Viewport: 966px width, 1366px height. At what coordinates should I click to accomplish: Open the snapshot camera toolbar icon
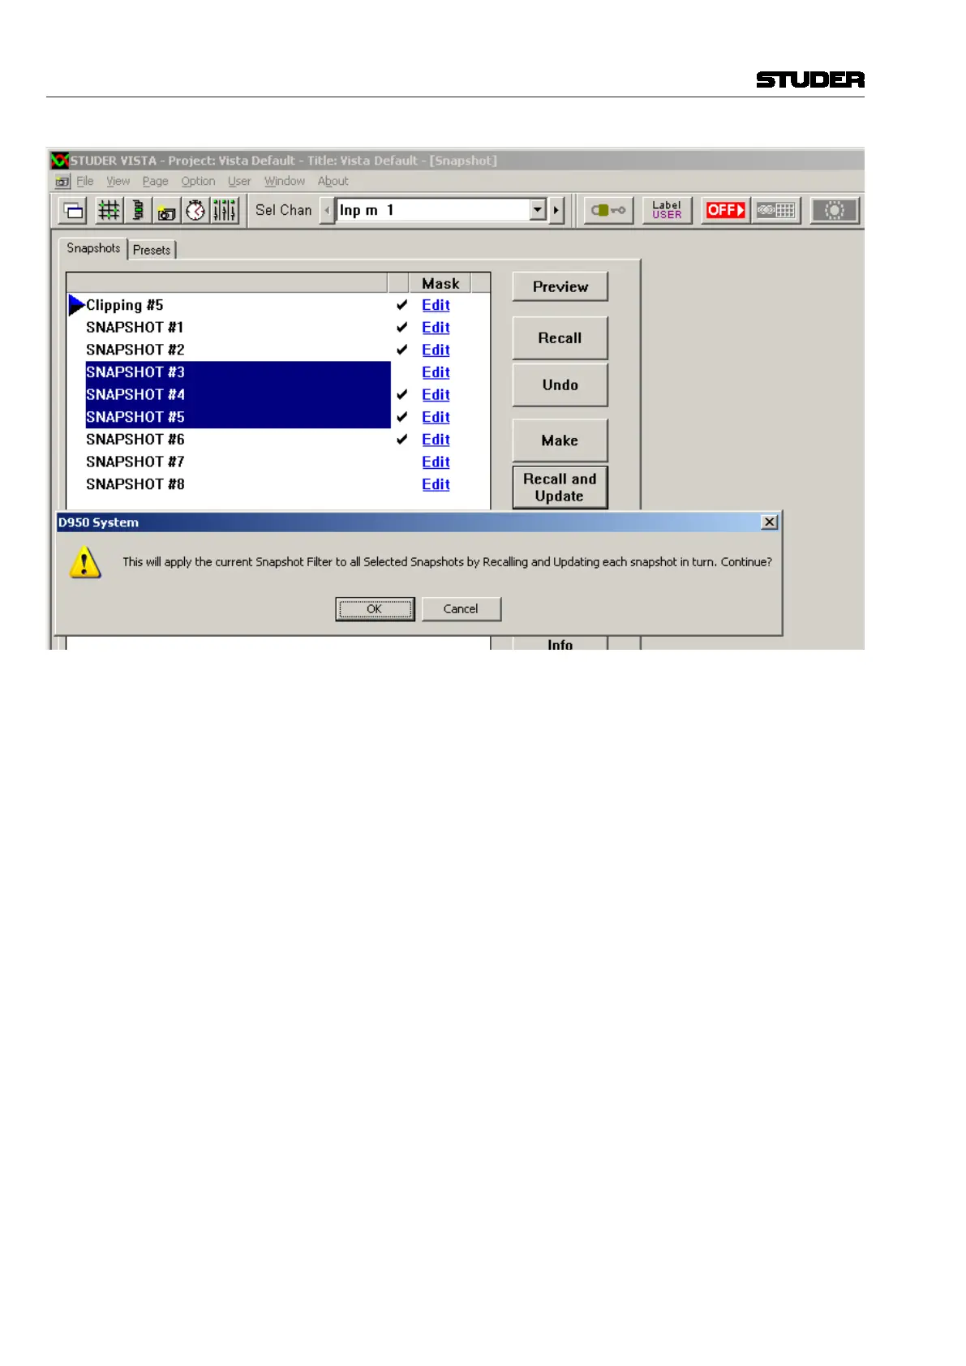[166, 211]
